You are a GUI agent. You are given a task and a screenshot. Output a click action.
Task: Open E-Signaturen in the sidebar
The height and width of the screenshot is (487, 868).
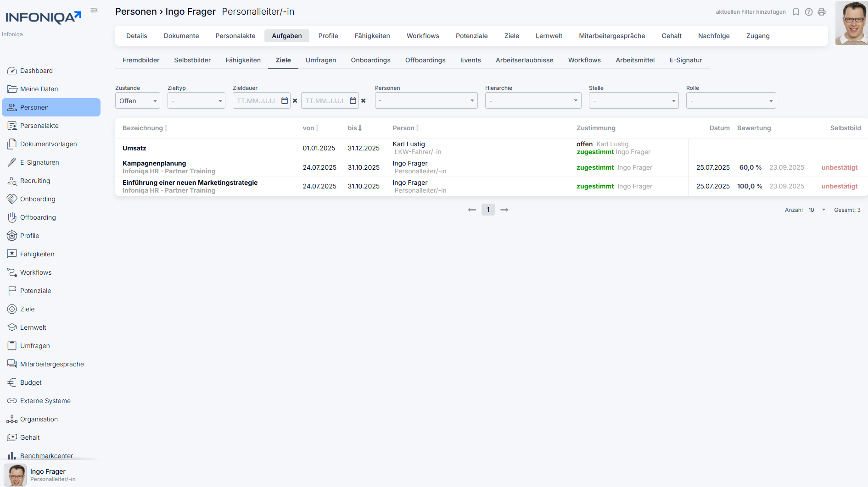click(x=39, y=162)
